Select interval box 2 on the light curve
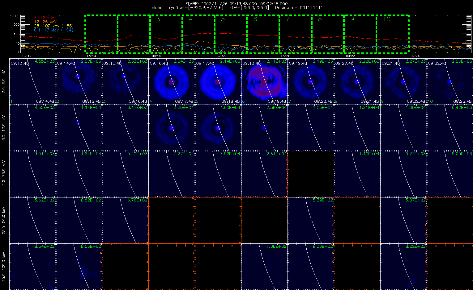This screenshot has height=290, width=473. (134, 34)
